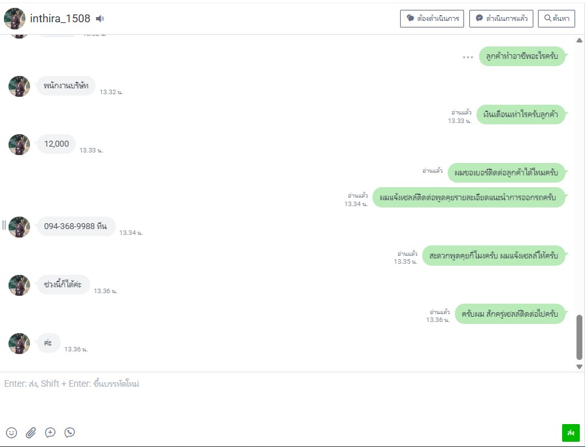Image resolution: width=585 pixels, height=447 pixels.
Task: Click avatar next to พนักงานบริษัท message
Action: [x=20, y=86]
